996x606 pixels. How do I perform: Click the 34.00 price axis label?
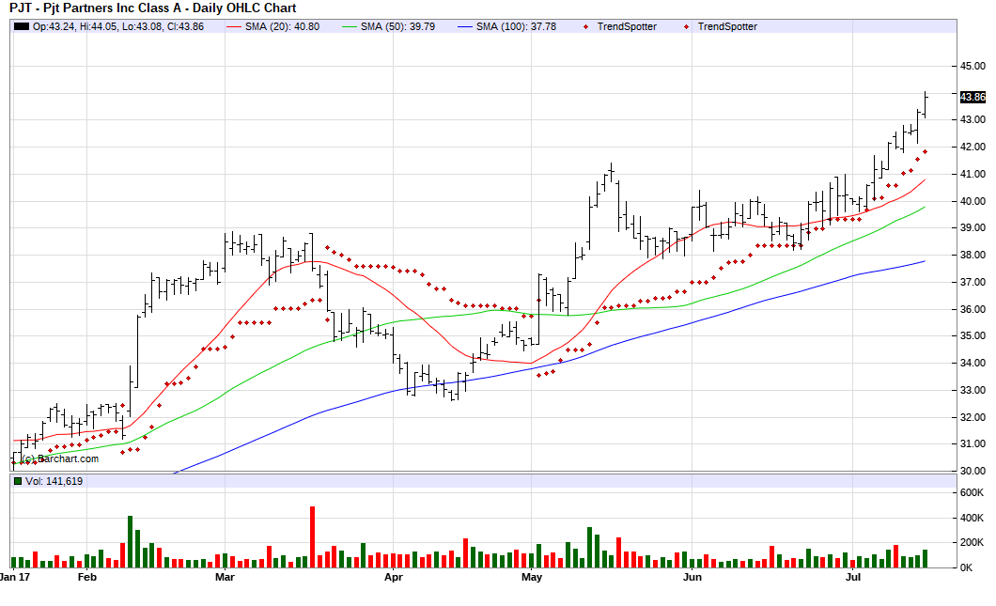[973, 364]
